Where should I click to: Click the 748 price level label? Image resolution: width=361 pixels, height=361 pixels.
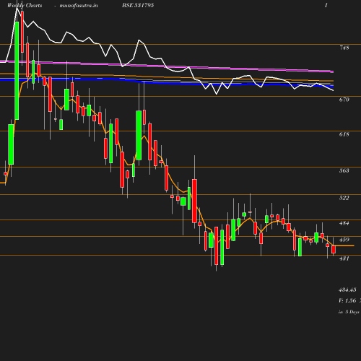[344, 48]
